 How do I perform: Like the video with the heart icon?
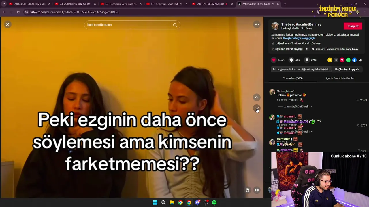pyautogui.click(x=274, y=60)
